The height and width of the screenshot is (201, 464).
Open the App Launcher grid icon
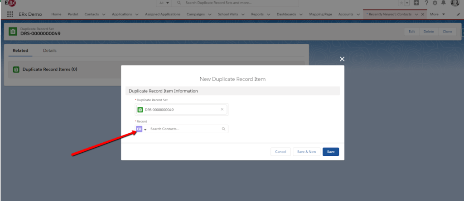tap(10, 14)
